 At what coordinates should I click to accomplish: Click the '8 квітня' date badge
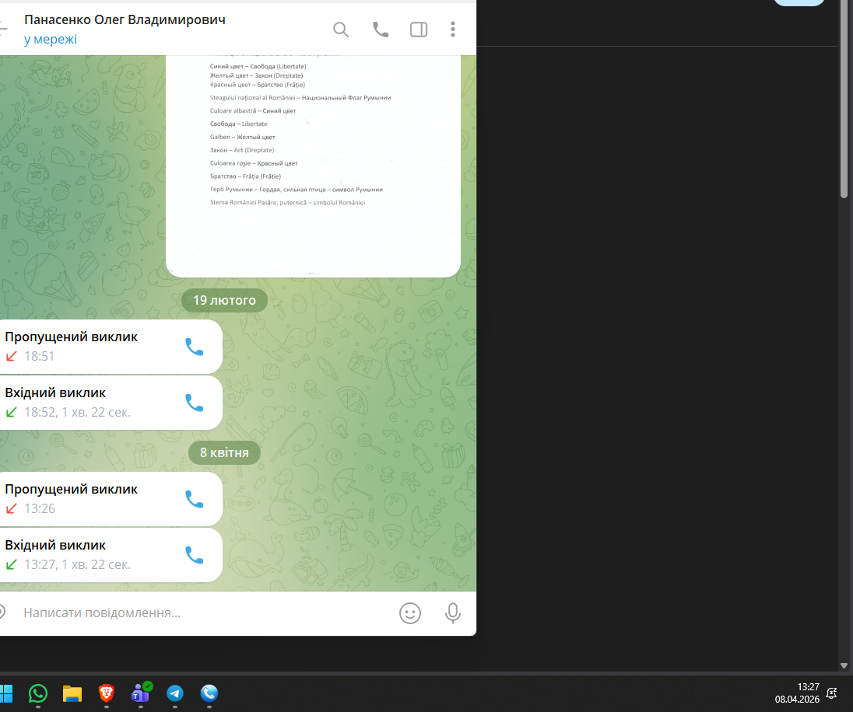(224, 452)
